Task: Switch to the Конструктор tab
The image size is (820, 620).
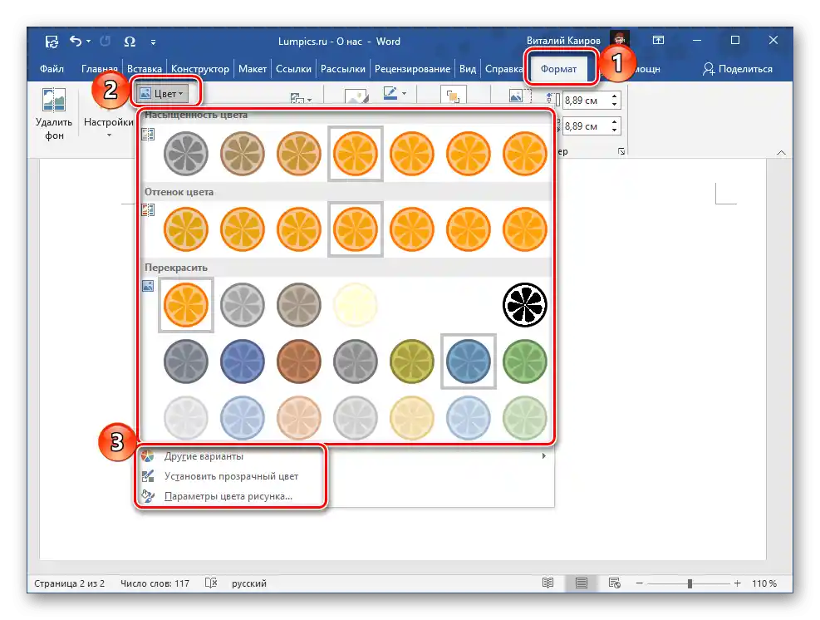Action: point(199,69)
